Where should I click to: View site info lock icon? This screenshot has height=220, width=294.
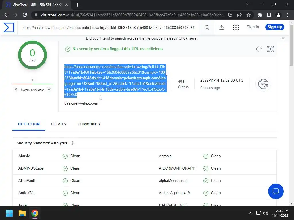point(36,15)
